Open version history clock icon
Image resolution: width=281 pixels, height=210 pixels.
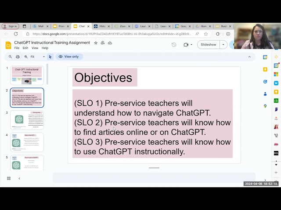(174, 45)
